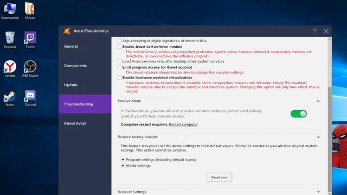Uncheck the Shield settings checkbox
The height and width of the screenshot is (195, 347).
pos(123,165)
